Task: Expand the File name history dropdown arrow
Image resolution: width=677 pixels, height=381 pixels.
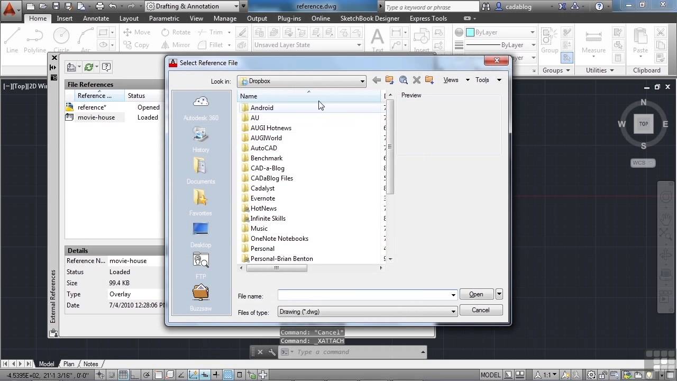Action: (x=453, y=295)
